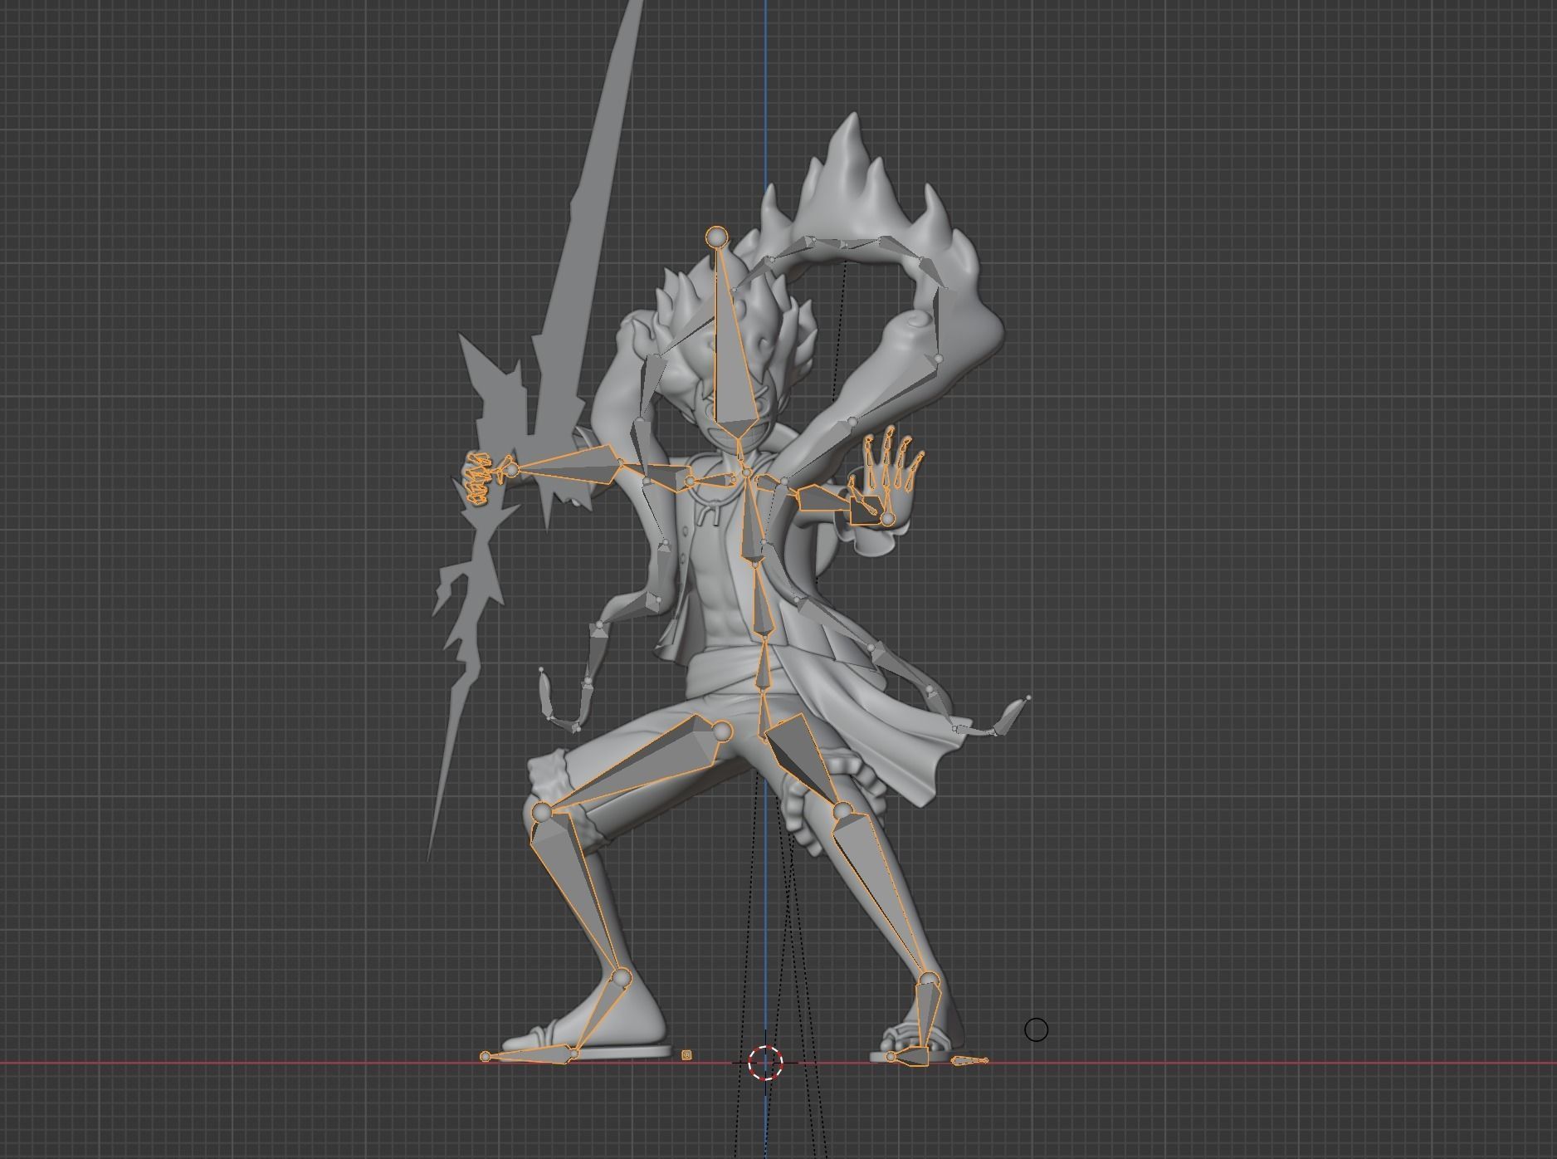Click the hip joint sphere of sword-side leg
The image size is (1557, 1159).
click(722, 731)
